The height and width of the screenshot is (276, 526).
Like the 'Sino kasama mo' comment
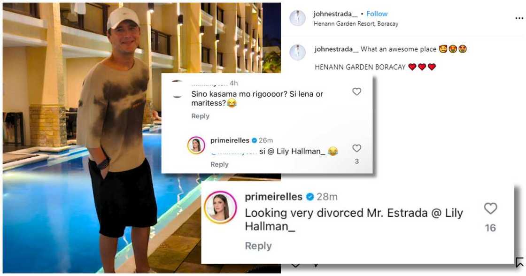(356, 92)
